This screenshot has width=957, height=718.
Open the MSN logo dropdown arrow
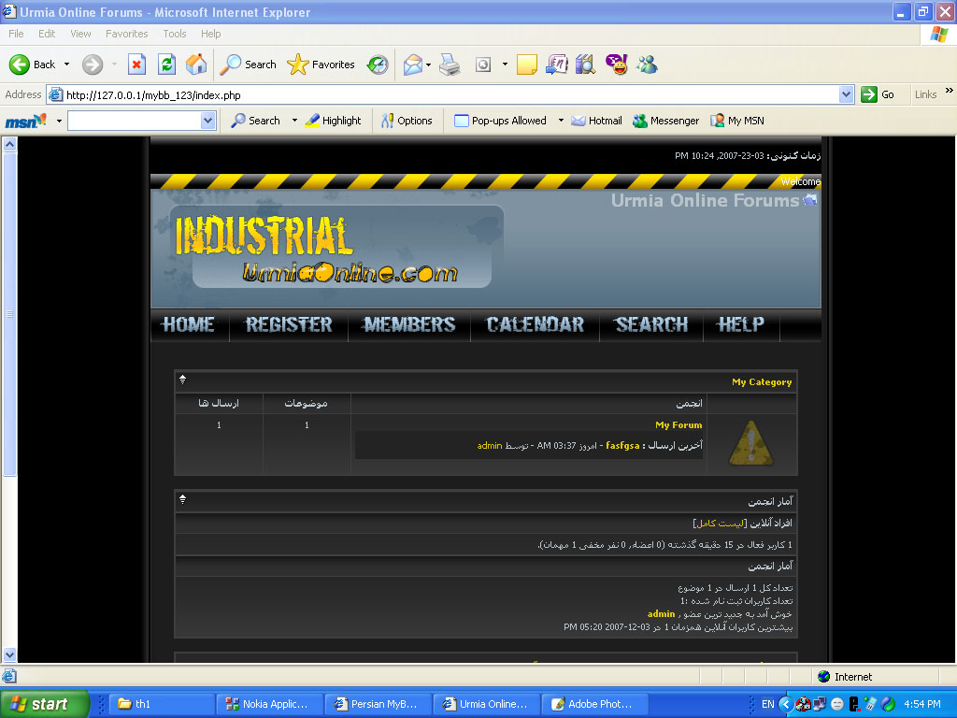pos(59,121)
